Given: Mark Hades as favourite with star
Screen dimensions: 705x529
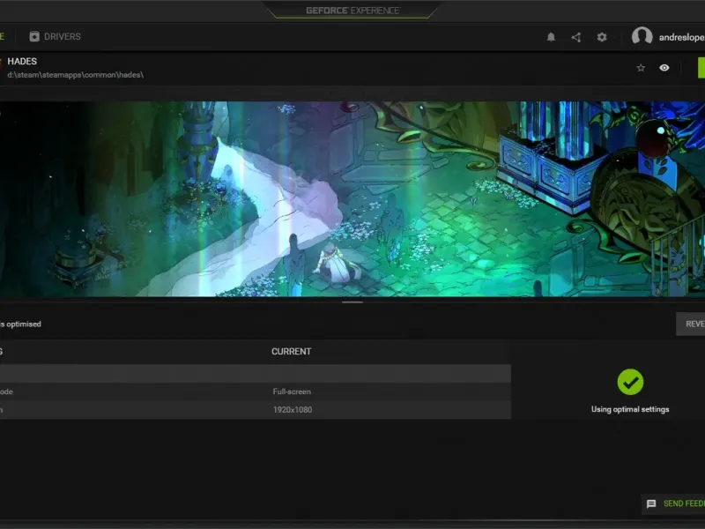Looking at the screenshot, I should click(641, 68).
